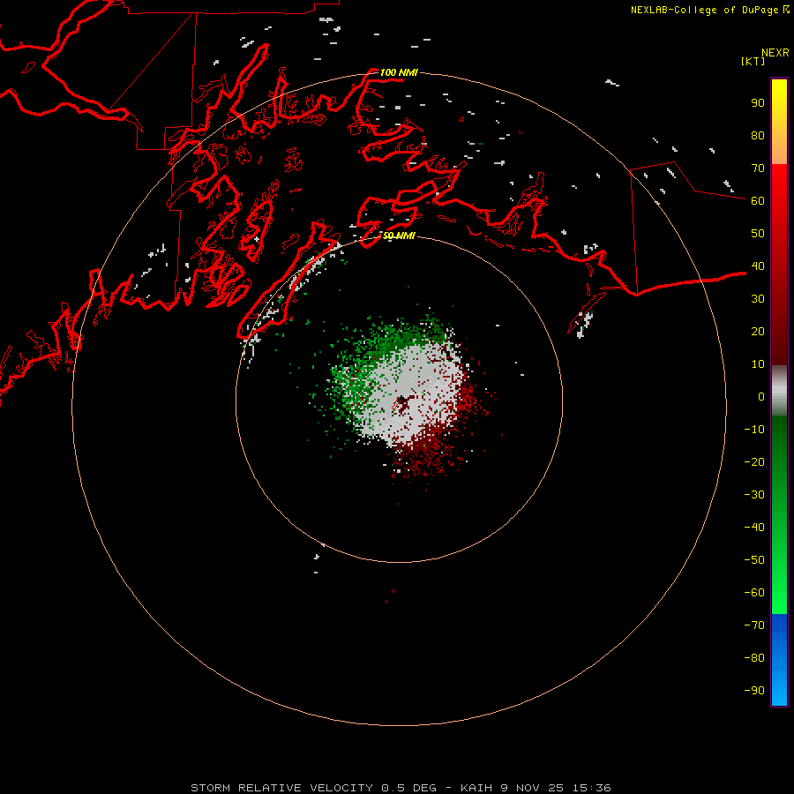Screen dimensions: 794x794
Task: Click the -30 value on velocity scale
Action: [x=754, y=495]
